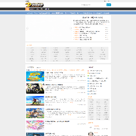
Task: Open the pink pastel anime thumbnail
Action: tap(35, 125)
